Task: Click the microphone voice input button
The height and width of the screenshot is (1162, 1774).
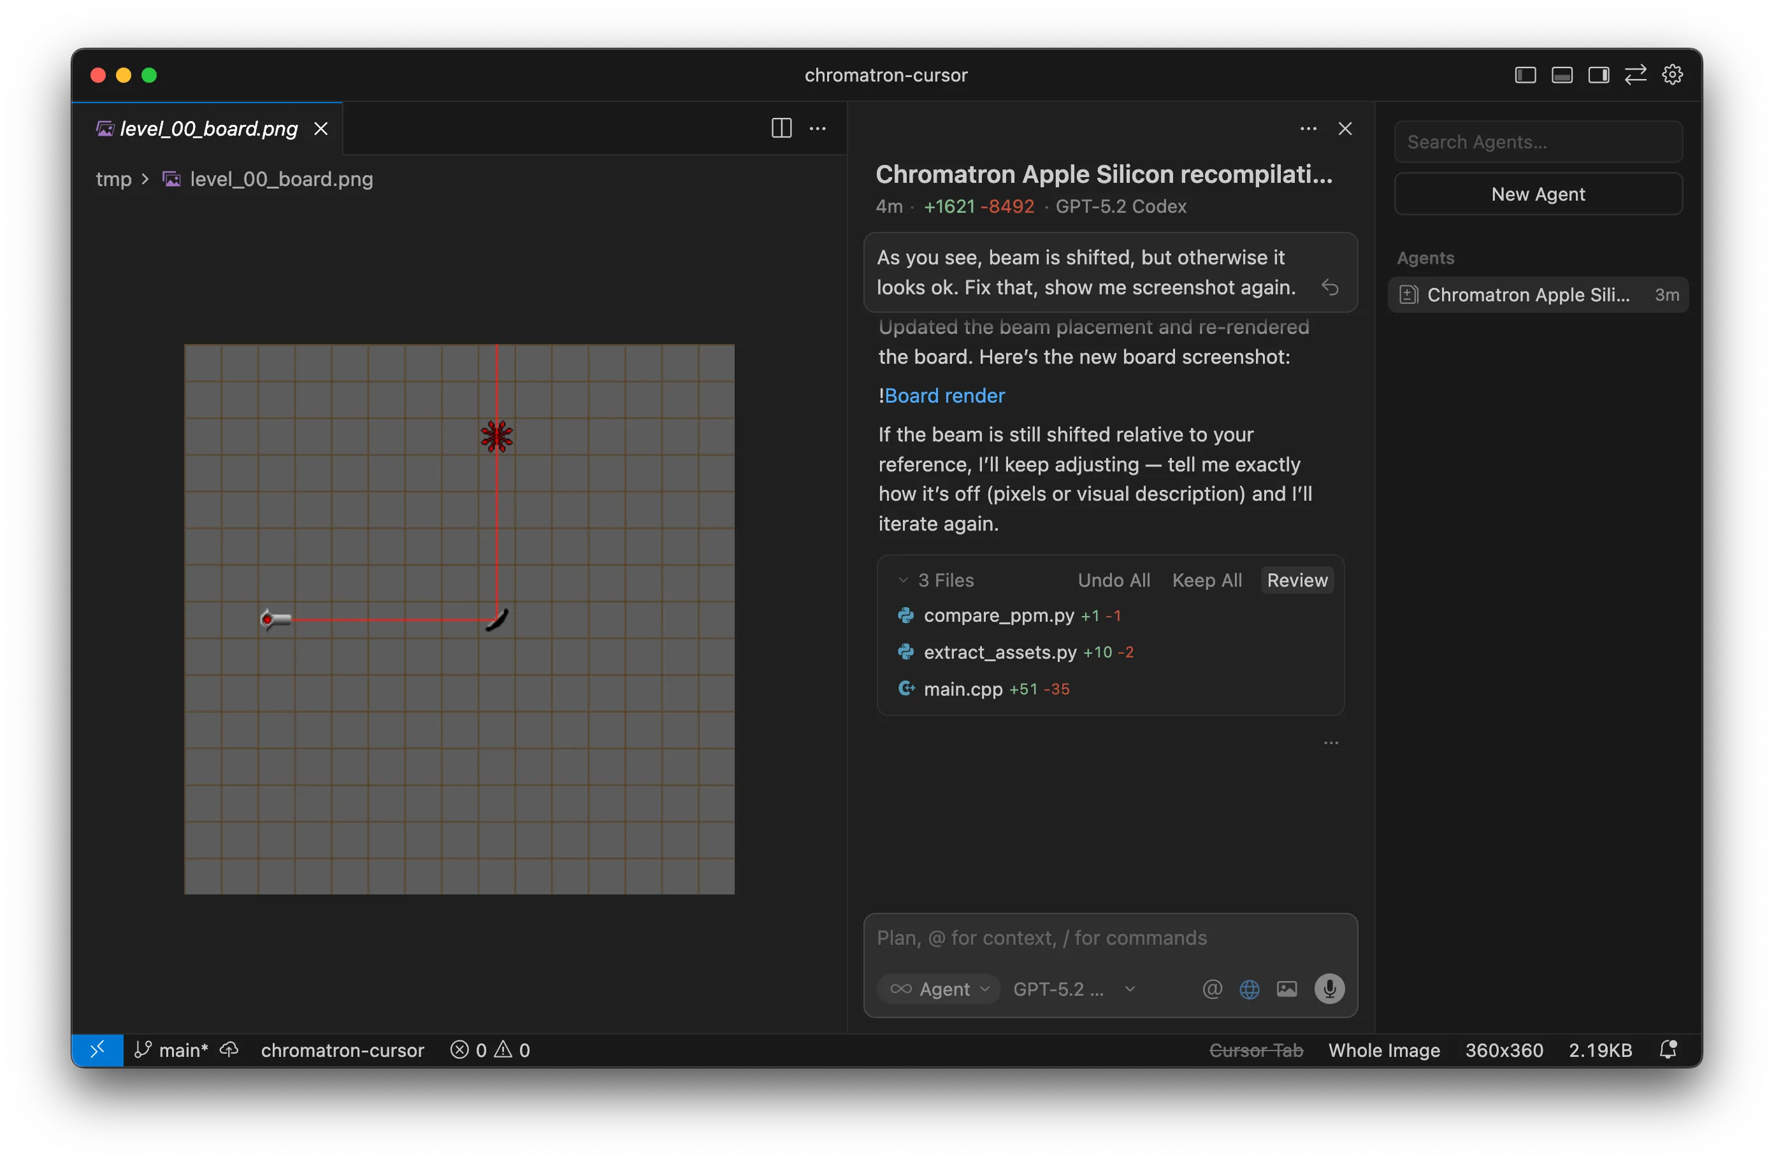Action: (x=1329, y=988)
